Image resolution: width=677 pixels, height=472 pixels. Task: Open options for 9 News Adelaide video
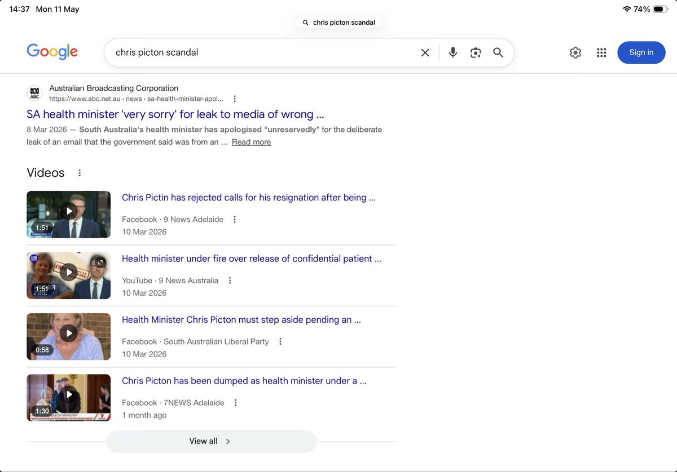point(235,219)
